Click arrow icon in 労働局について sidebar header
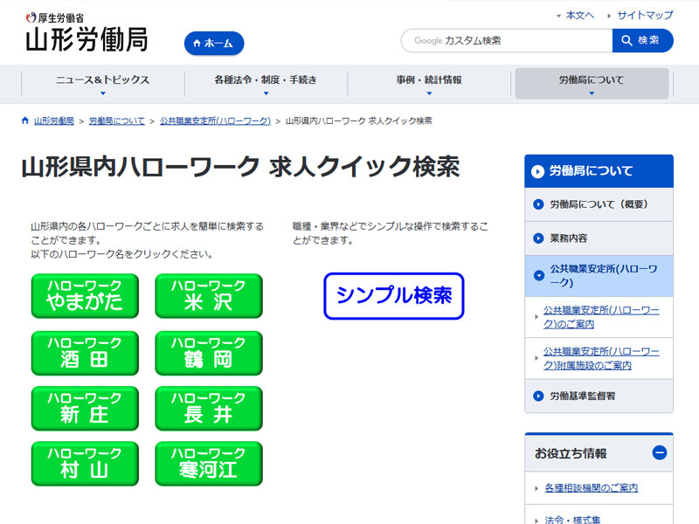 click(x=537, y=171)
